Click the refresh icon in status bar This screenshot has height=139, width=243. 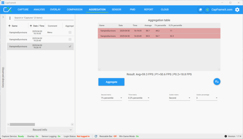[96, 136]
